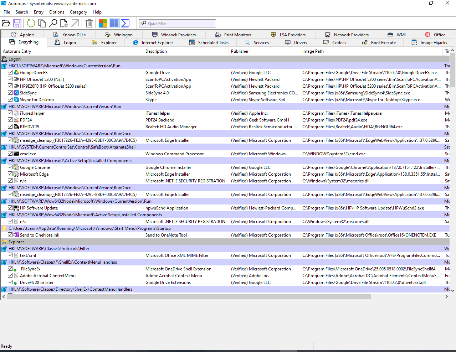Click the Send to OneNote.lnk icon
This screenshot has height=352, width=456.
coord(16,235)
